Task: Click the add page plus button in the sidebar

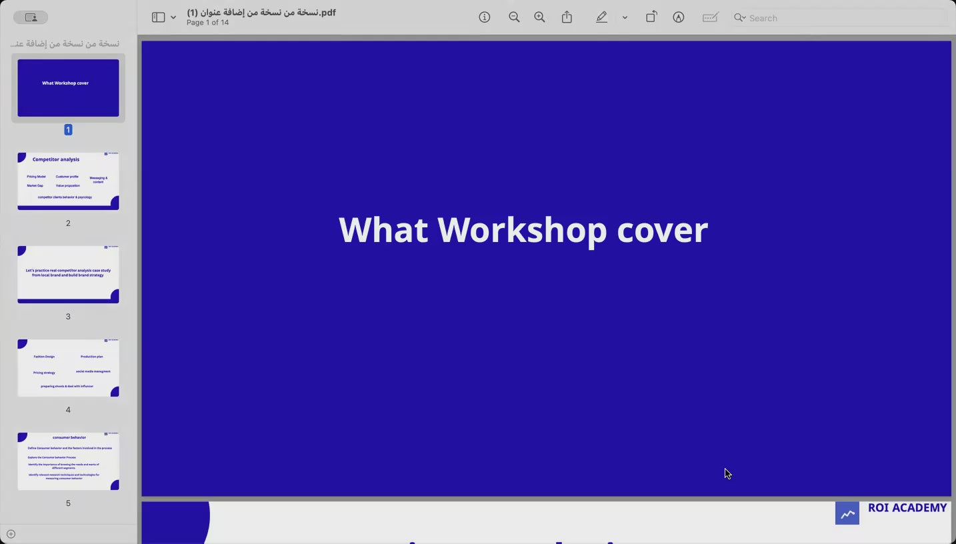Action: click(11, 534)
